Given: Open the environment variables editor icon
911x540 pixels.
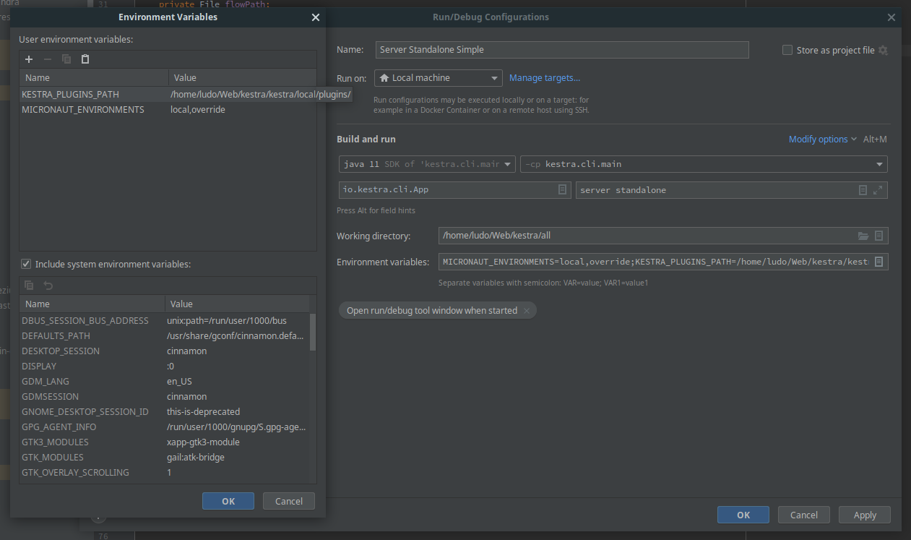Looking at the screenshot, I should (878, 261).
